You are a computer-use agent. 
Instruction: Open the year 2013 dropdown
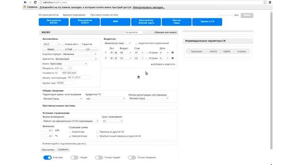pos(51,44)
